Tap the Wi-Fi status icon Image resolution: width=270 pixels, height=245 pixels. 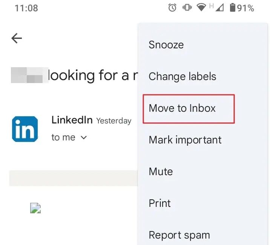point(201,8)
